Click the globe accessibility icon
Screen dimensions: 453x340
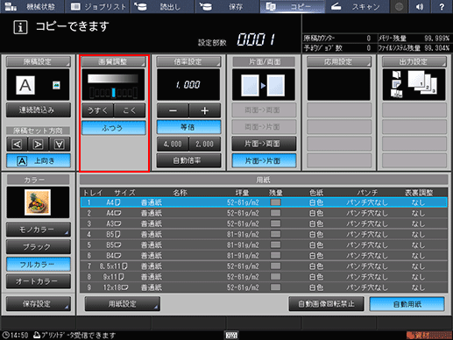(x=399, y=6)
